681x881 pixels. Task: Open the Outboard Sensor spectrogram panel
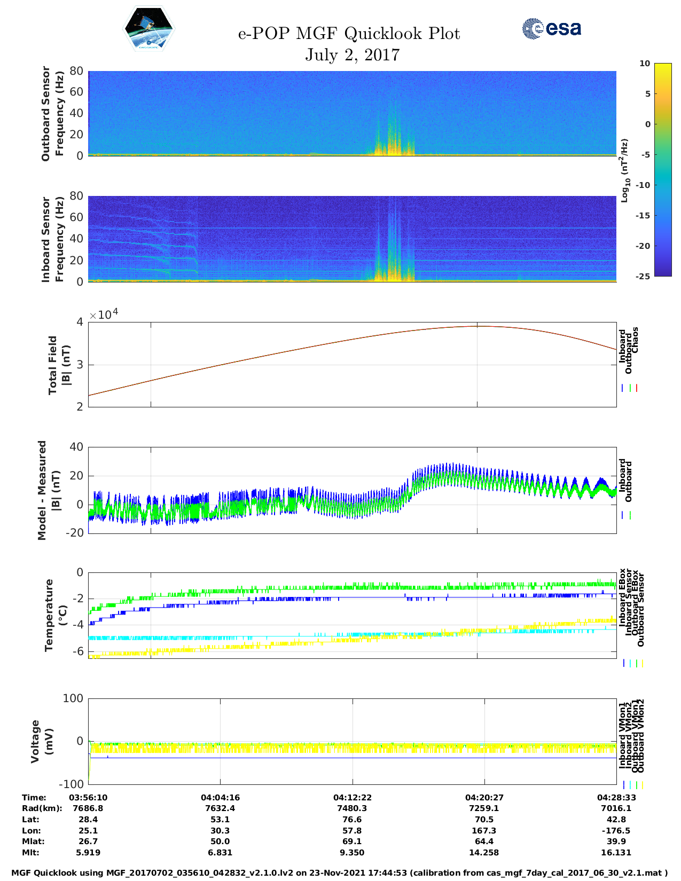(x=352, y=113)
